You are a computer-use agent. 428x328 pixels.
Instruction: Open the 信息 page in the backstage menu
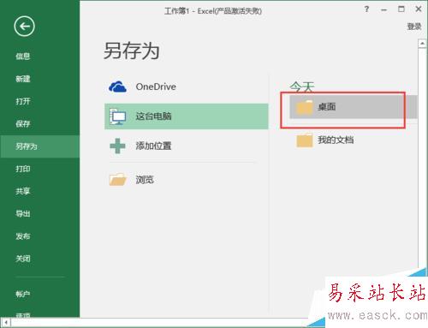pyautogui.click(x=23, y=56)
